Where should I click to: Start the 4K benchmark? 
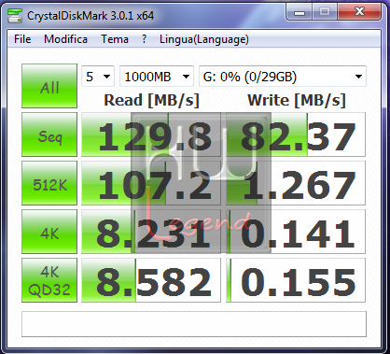(x=49, y=232)
